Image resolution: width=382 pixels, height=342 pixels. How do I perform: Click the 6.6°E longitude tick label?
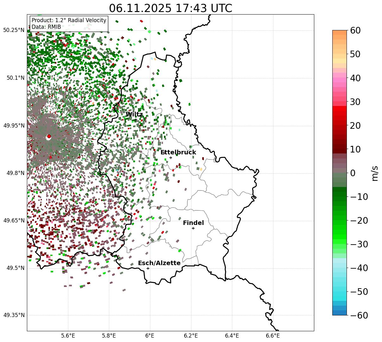[272, 336]
